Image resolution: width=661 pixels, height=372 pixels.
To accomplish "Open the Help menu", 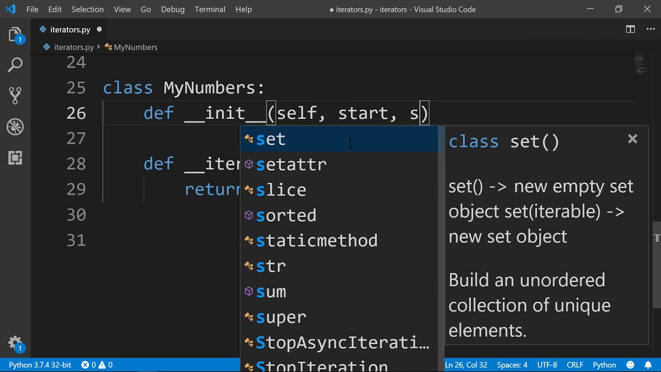I will pos(243,9).
